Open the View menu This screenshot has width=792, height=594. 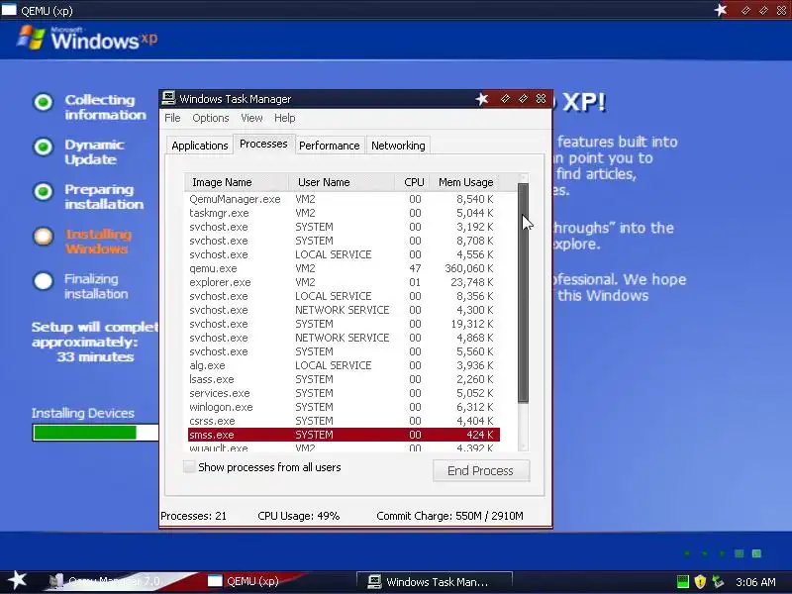(251, 118)
